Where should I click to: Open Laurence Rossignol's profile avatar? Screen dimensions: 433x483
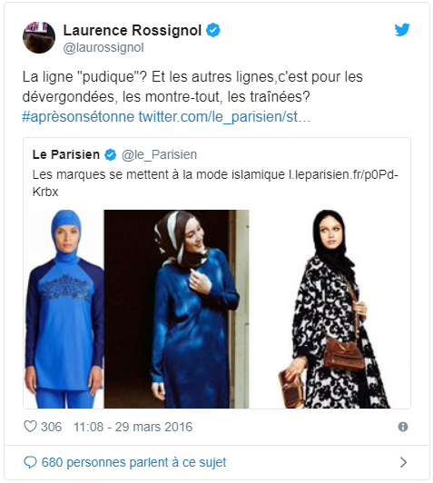click(x=39, y=37)
